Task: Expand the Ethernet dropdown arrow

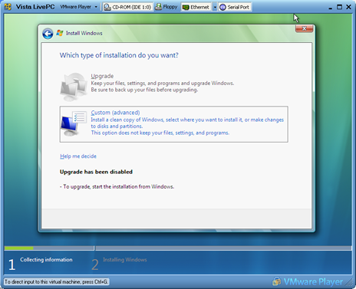Action: click(x=215, y=7)
